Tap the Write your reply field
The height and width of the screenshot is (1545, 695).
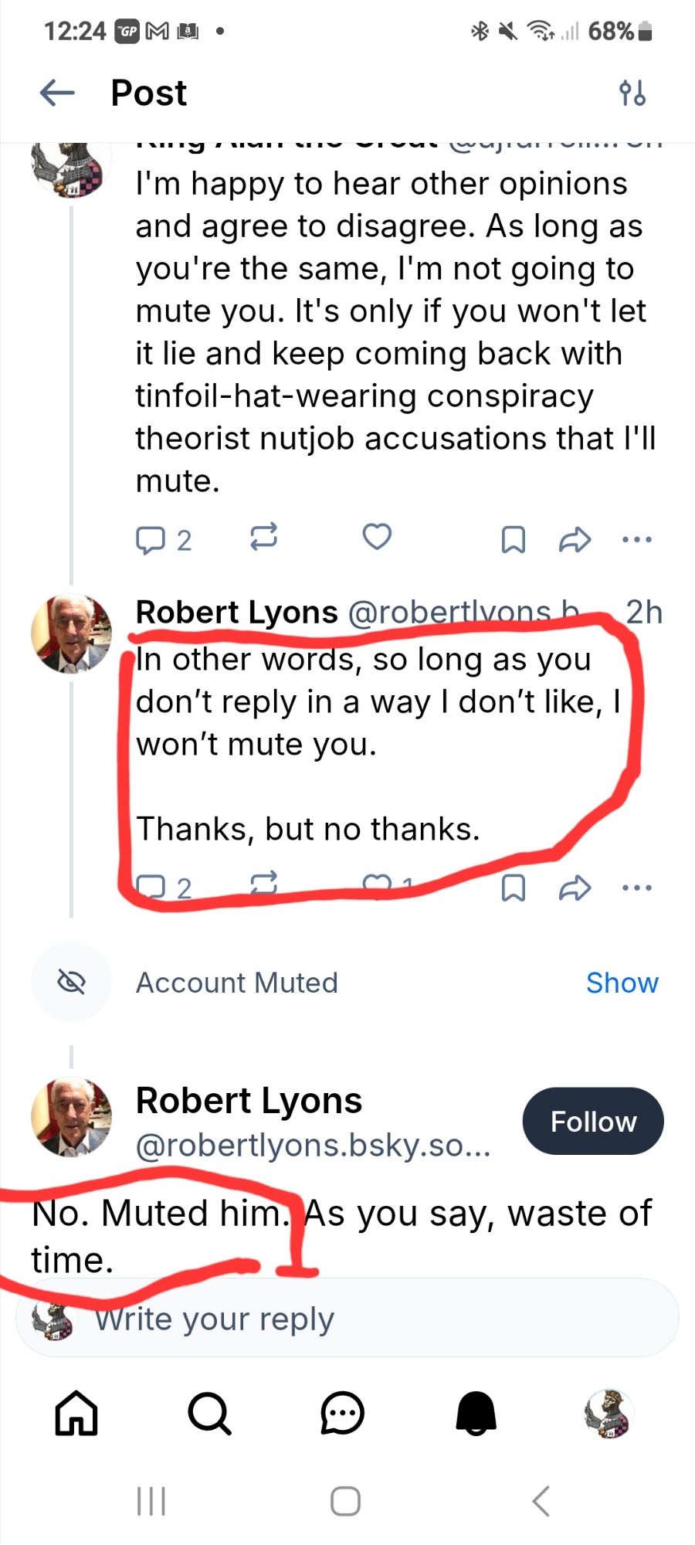[x=347, y=1319]
